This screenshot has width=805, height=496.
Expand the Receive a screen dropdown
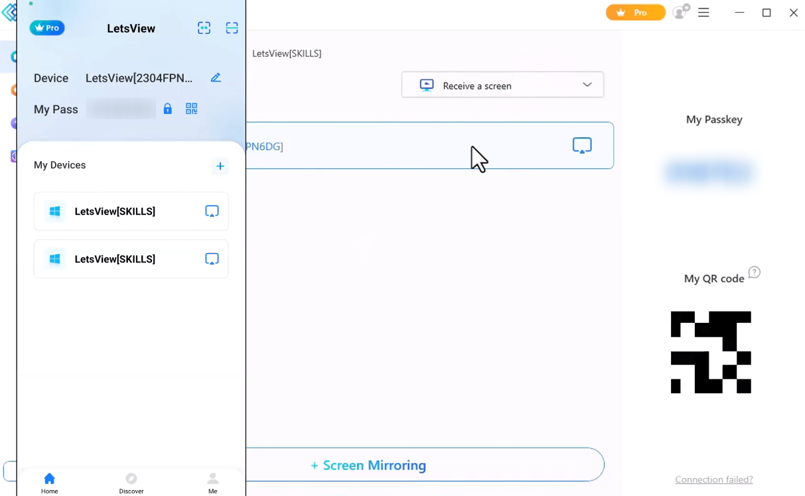click(x=587, y=85)
